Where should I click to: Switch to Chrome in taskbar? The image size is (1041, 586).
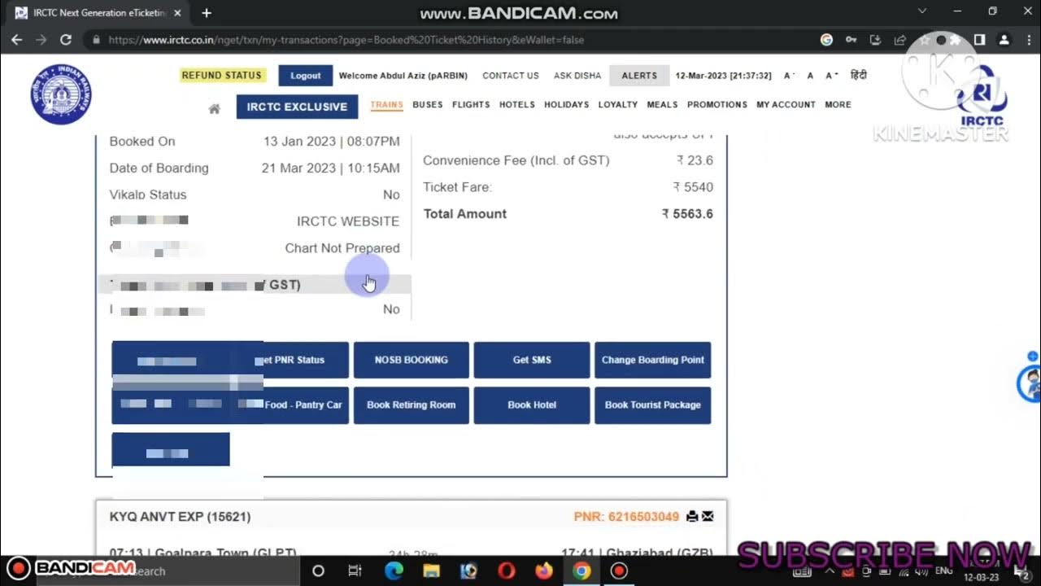(x=581, y=571)
